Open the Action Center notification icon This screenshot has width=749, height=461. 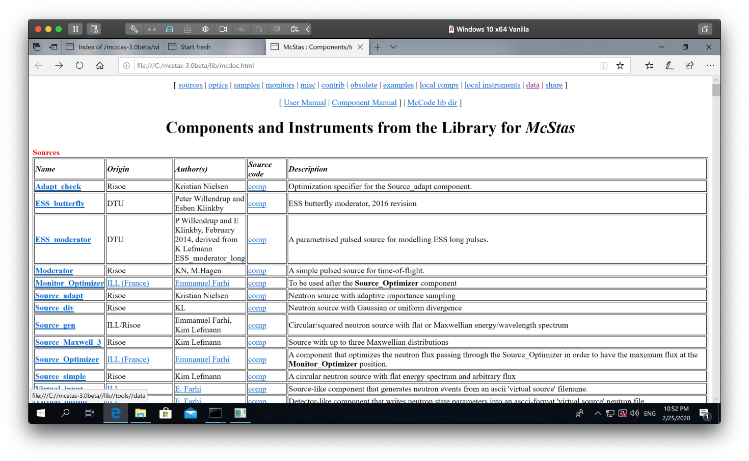pyautogui.click(x=705, y=413)
